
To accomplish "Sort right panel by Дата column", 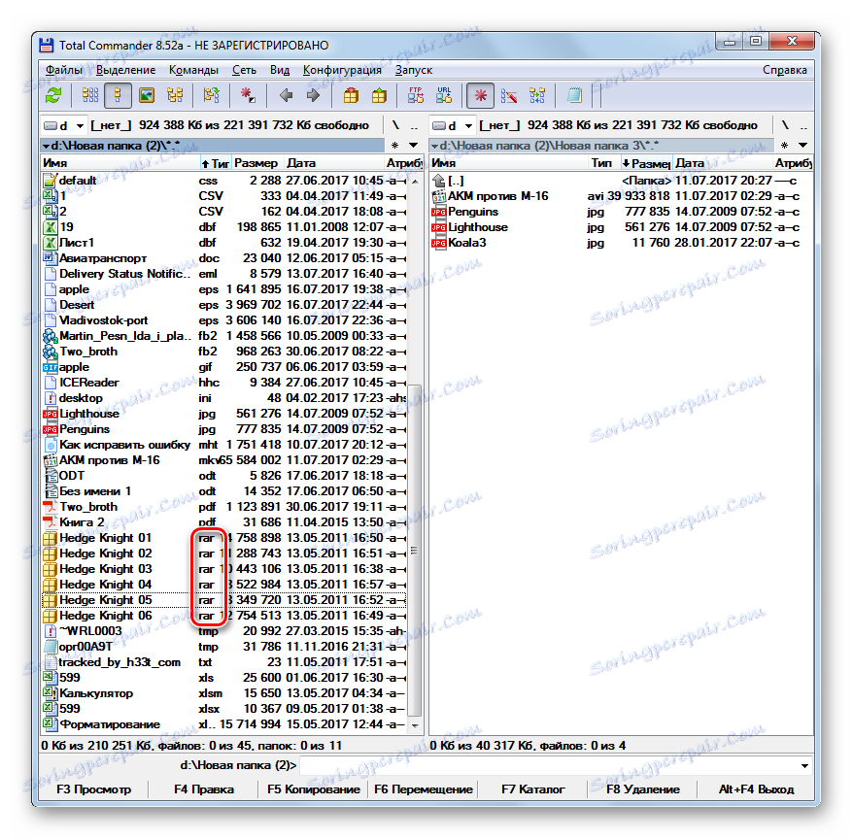I will click(x=723, y=163).
